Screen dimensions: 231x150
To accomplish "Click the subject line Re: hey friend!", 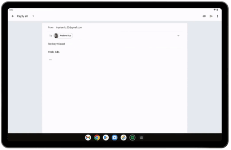I will (x=57, y=44).
